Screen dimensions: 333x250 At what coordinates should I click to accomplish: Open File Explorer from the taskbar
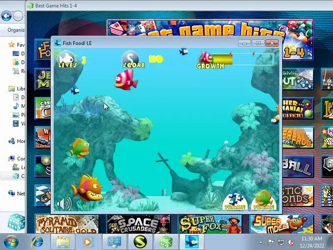point(63,242)
